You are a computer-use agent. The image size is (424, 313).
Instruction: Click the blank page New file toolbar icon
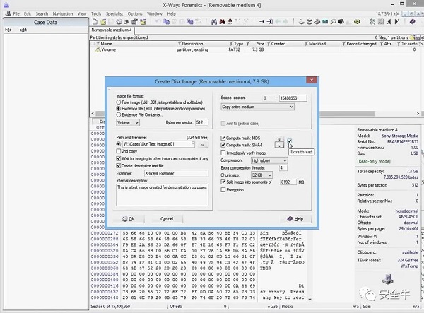[x=95, y=22]
